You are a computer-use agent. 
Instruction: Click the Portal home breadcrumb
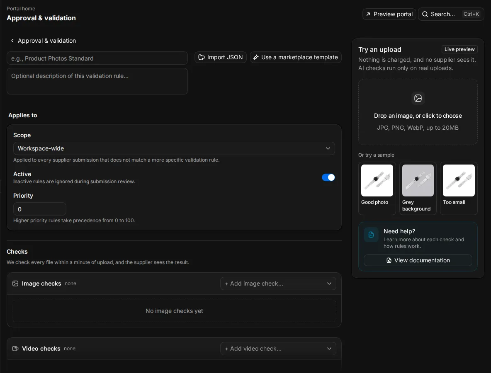click(21, 8)
